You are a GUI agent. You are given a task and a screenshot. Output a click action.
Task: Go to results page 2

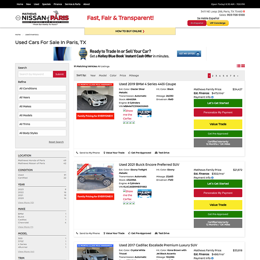click(x=213, y=76)
